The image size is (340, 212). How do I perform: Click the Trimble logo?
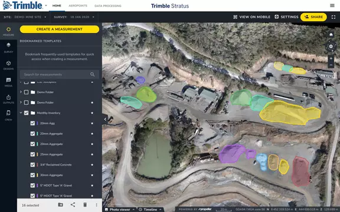[23, 5]
